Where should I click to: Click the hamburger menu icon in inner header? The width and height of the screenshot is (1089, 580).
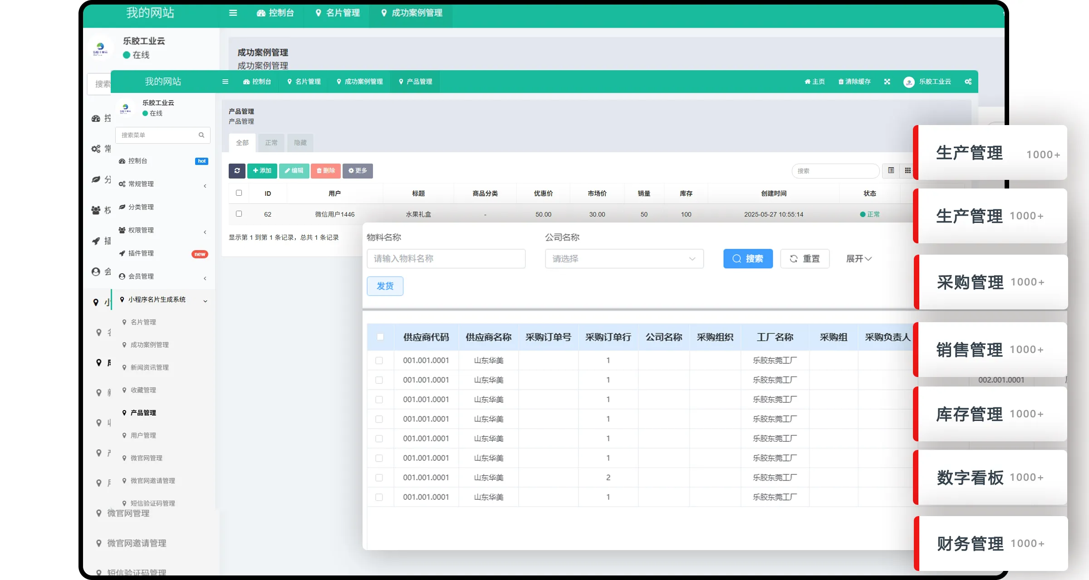pyautogui.click(x=225, y=82)
